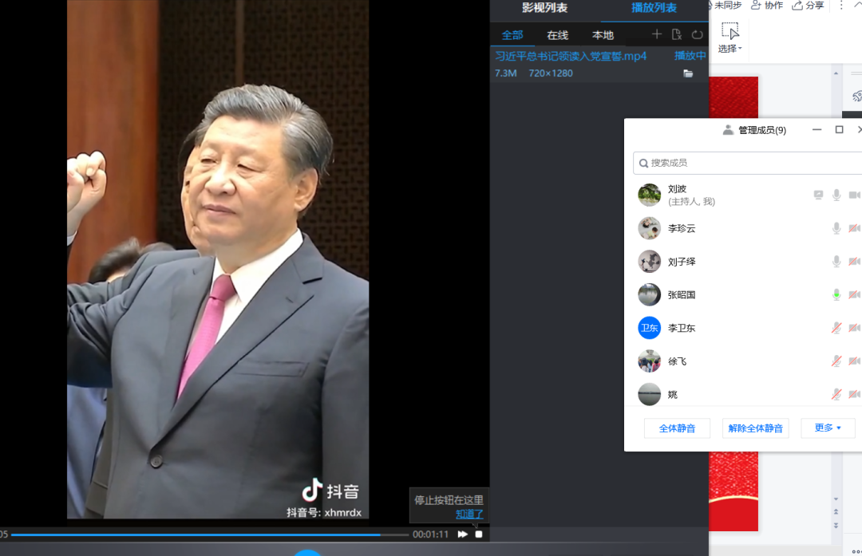This screenshot has width=862, height=556.
Task: Click the fast-forward button in player
Action: click(462, 534)
